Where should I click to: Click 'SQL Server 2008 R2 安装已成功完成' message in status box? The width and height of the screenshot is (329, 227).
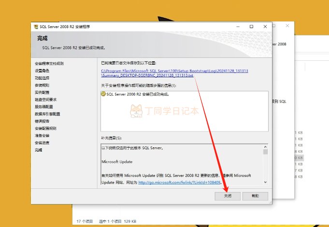click(x=138, y=94)
